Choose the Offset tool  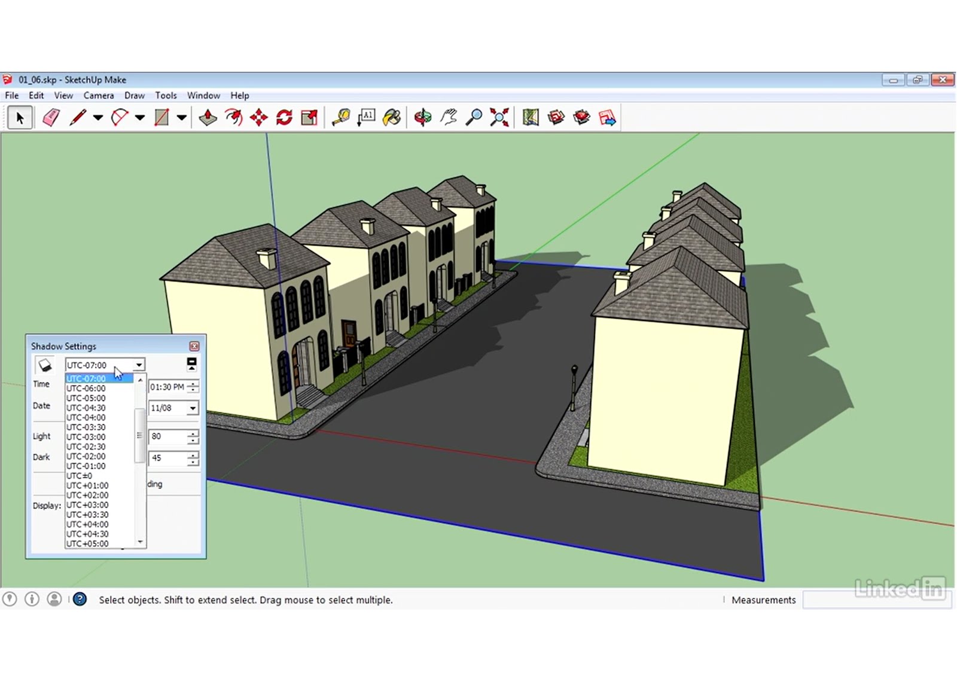click(233, 118)
